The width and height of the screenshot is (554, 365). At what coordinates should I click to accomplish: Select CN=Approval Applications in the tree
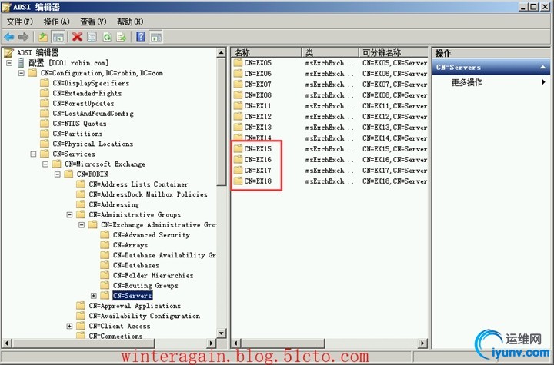(x=135, y=306)
